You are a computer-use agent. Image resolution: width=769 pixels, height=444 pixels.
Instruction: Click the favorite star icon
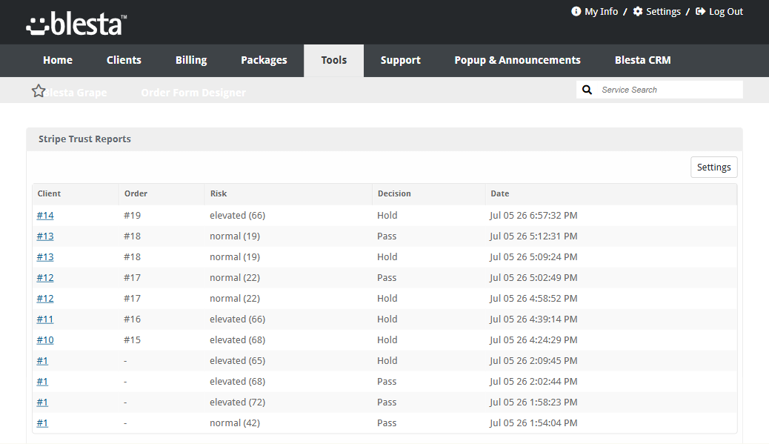coord(39,90)
